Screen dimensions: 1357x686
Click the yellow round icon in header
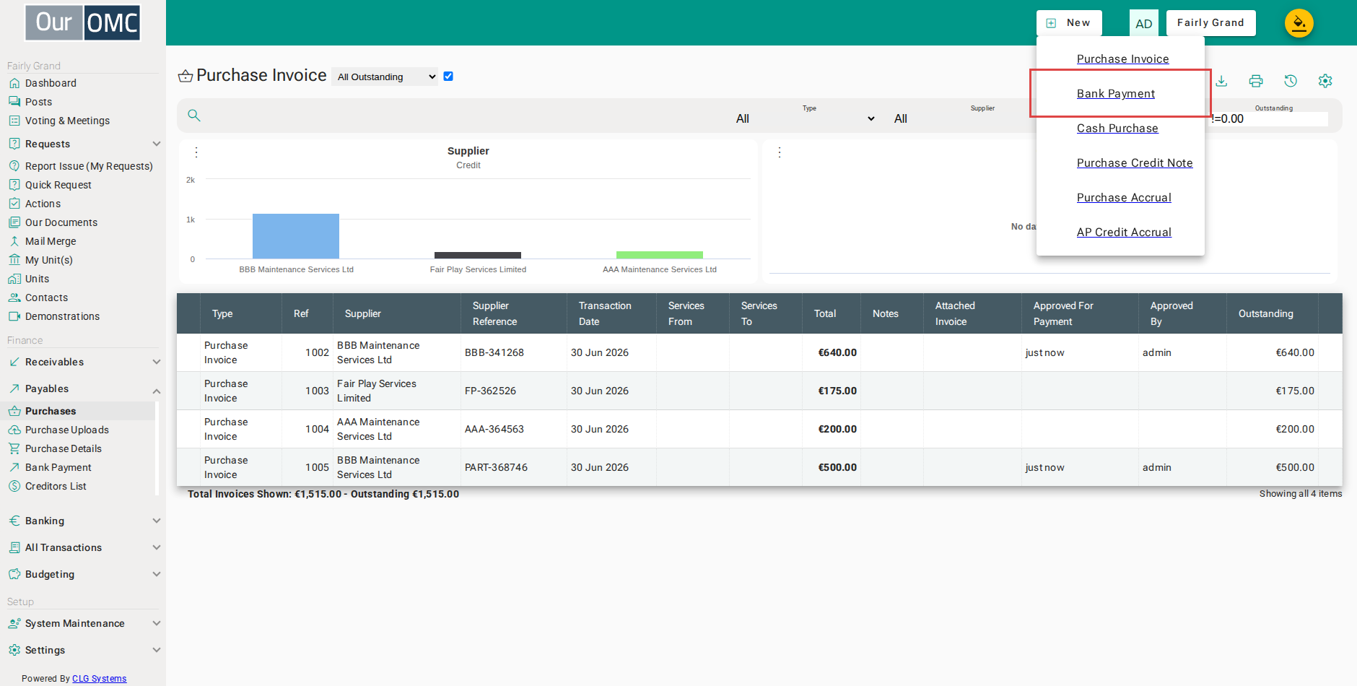1299,23
